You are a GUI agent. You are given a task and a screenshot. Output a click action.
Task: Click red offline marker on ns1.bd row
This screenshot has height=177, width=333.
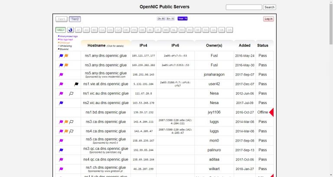[271, 112]
